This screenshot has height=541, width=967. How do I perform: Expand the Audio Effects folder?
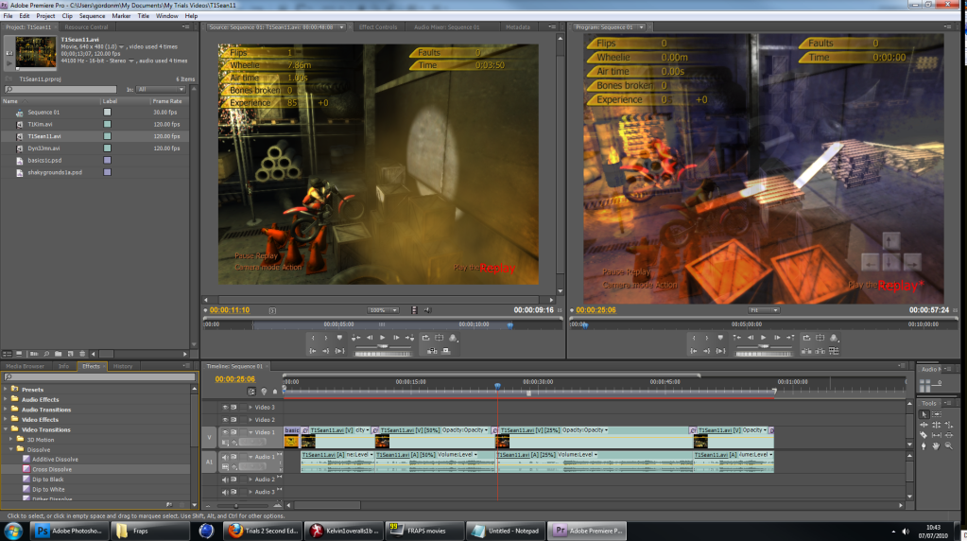[5, 400]
